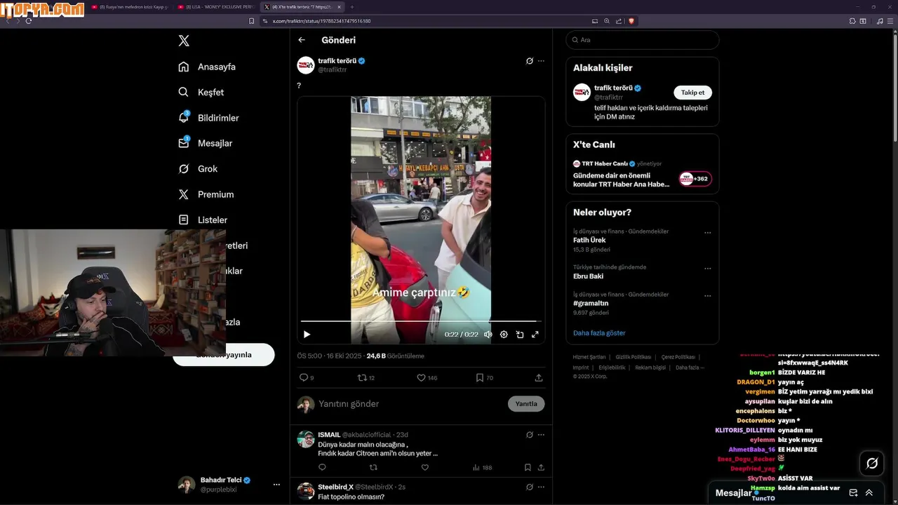898x505 pixels.
Task: Like the main post with 146 likes
Action: tap(427, 377)
